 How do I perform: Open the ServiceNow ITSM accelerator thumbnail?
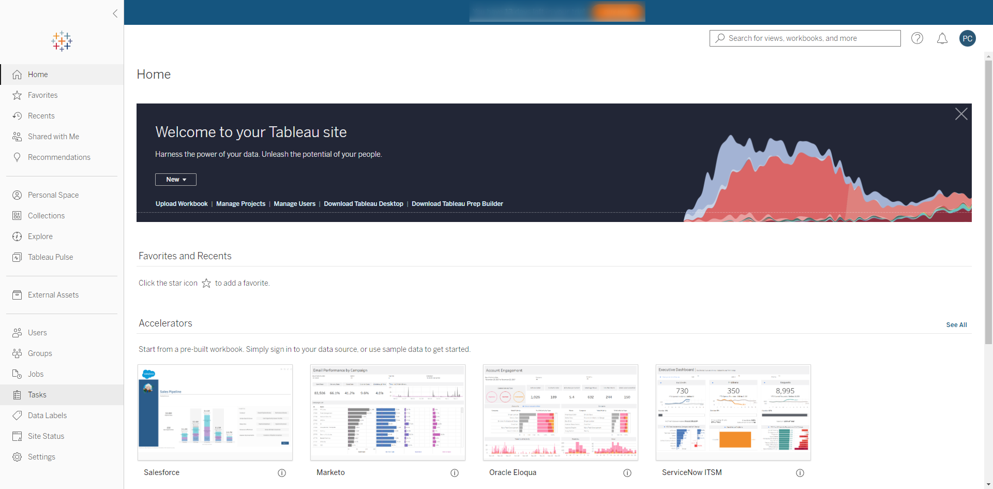733,412
